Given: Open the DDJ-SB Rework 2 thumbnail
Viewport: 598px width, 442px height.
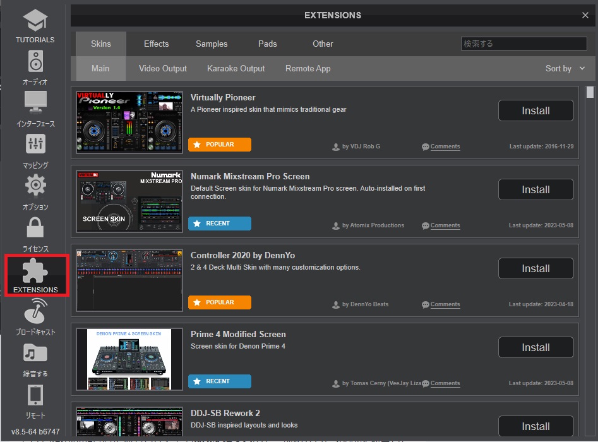Looking at the screenshot, I should click(129, 421).
